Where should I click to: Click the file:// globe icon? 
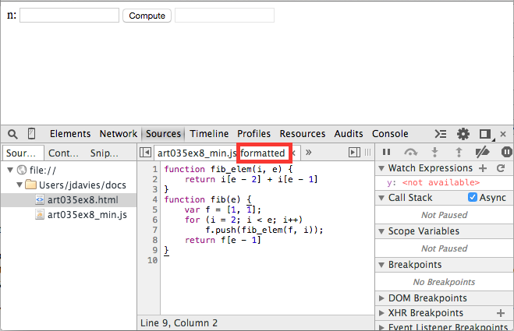pyautogui.click(x=22, y=170)
